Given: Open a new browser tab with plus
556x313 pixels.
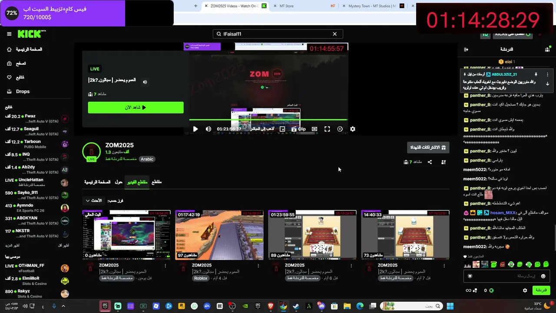Looking at the screenshot, I should 195,6.
